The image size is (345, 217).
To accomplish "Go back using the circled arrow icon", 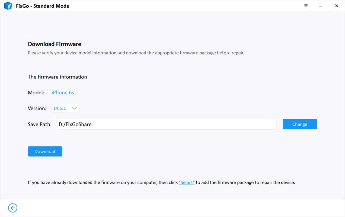I will 13,208.
